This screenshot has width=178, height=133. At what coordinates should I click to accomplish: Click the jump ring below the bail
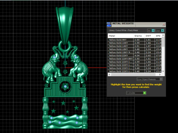point(65,46)
